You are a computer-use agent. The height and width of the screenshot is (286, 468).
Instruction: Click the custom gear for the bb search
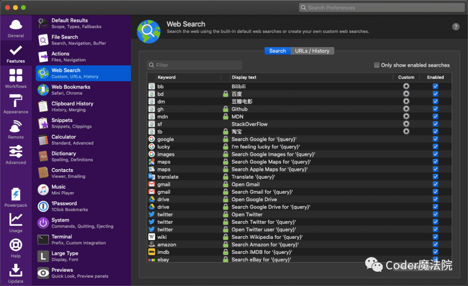click(406, 87)
